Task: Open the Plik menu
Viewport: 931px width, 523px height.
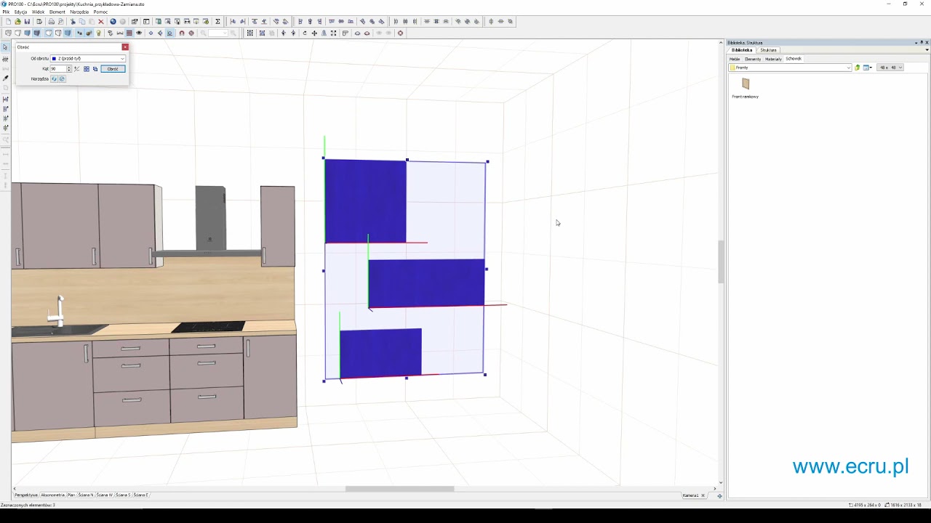Action: coord(6,12)
